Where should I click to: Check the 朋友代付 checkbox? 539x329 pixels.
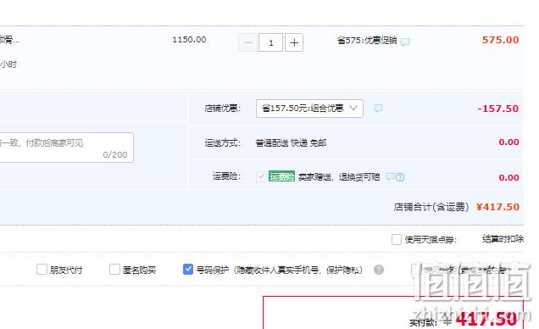click(x=42, y=269)
